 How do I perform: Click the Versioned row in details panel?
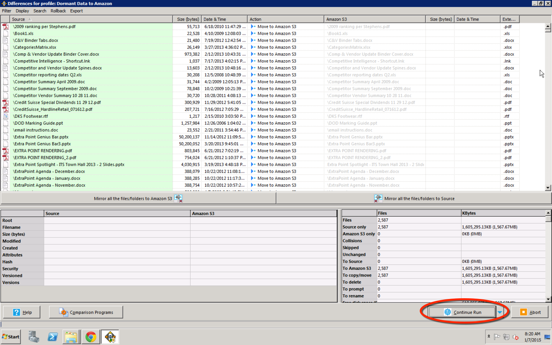click(169, 276)
